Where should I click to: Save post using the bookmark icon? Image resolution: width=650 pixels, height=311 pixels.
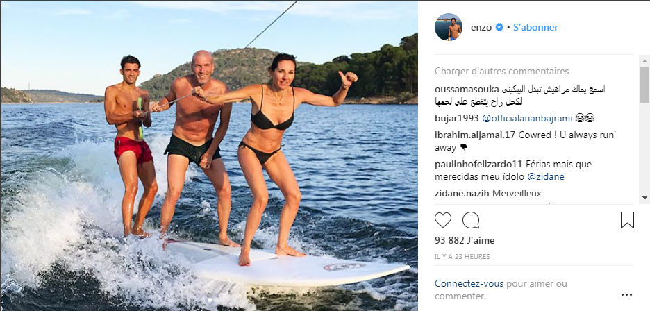[627, 220]
